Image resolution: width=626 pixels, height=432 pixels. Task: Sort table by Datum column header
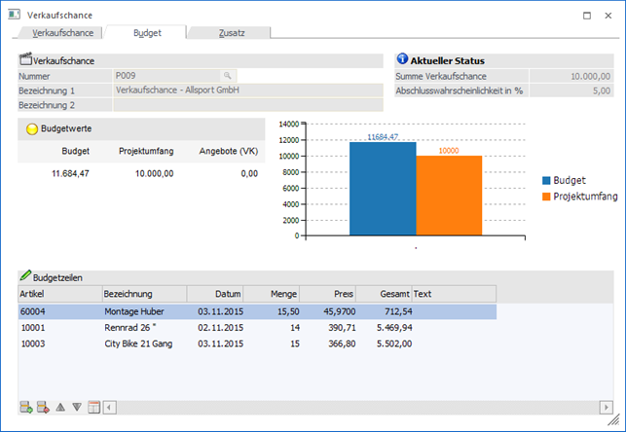(214, 293)
